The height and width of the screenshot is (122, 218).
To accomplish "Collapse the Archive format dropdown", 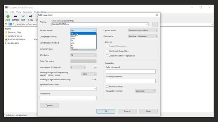I will point(83,30).
